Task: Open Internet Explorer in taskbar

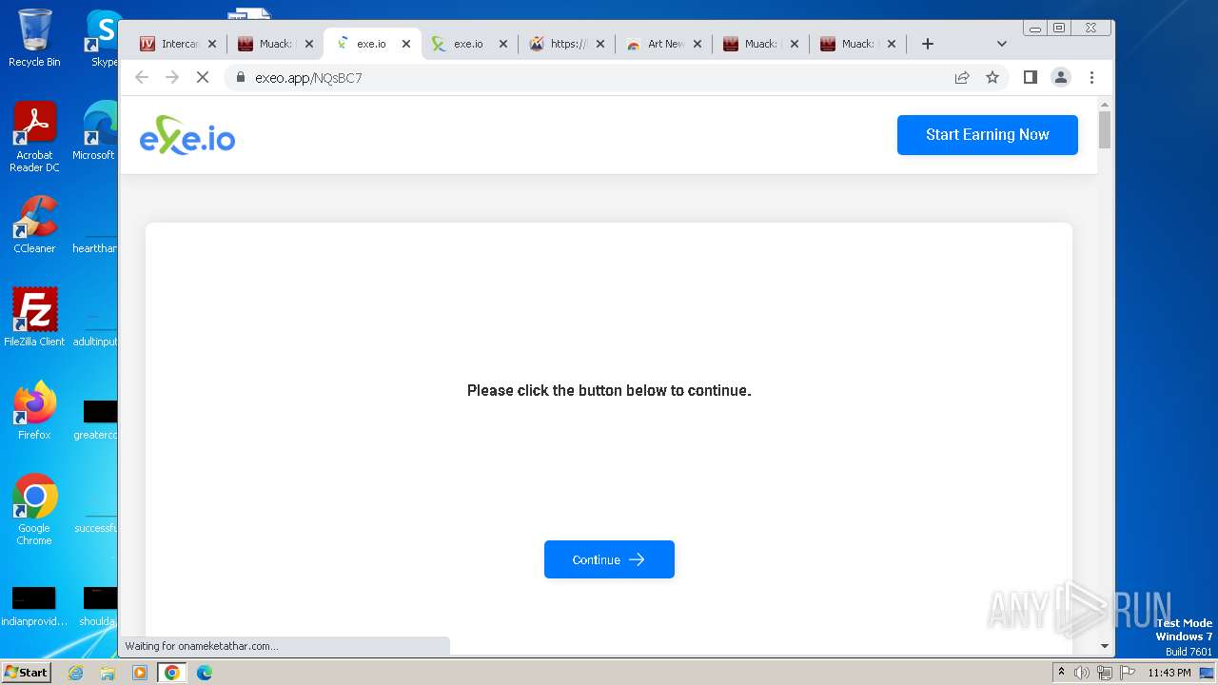Action: tap(75, 673)
